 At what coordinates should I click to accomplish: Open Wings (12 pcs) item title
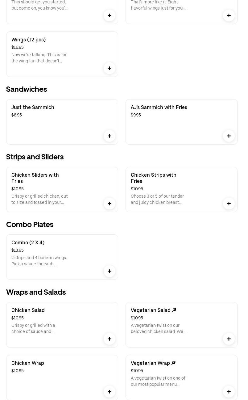point(28,40)
